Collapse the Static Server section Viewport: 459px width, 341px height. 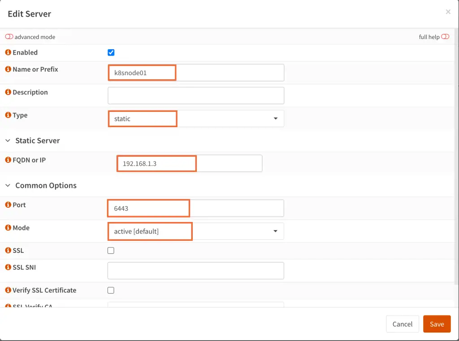coord(7,141)
